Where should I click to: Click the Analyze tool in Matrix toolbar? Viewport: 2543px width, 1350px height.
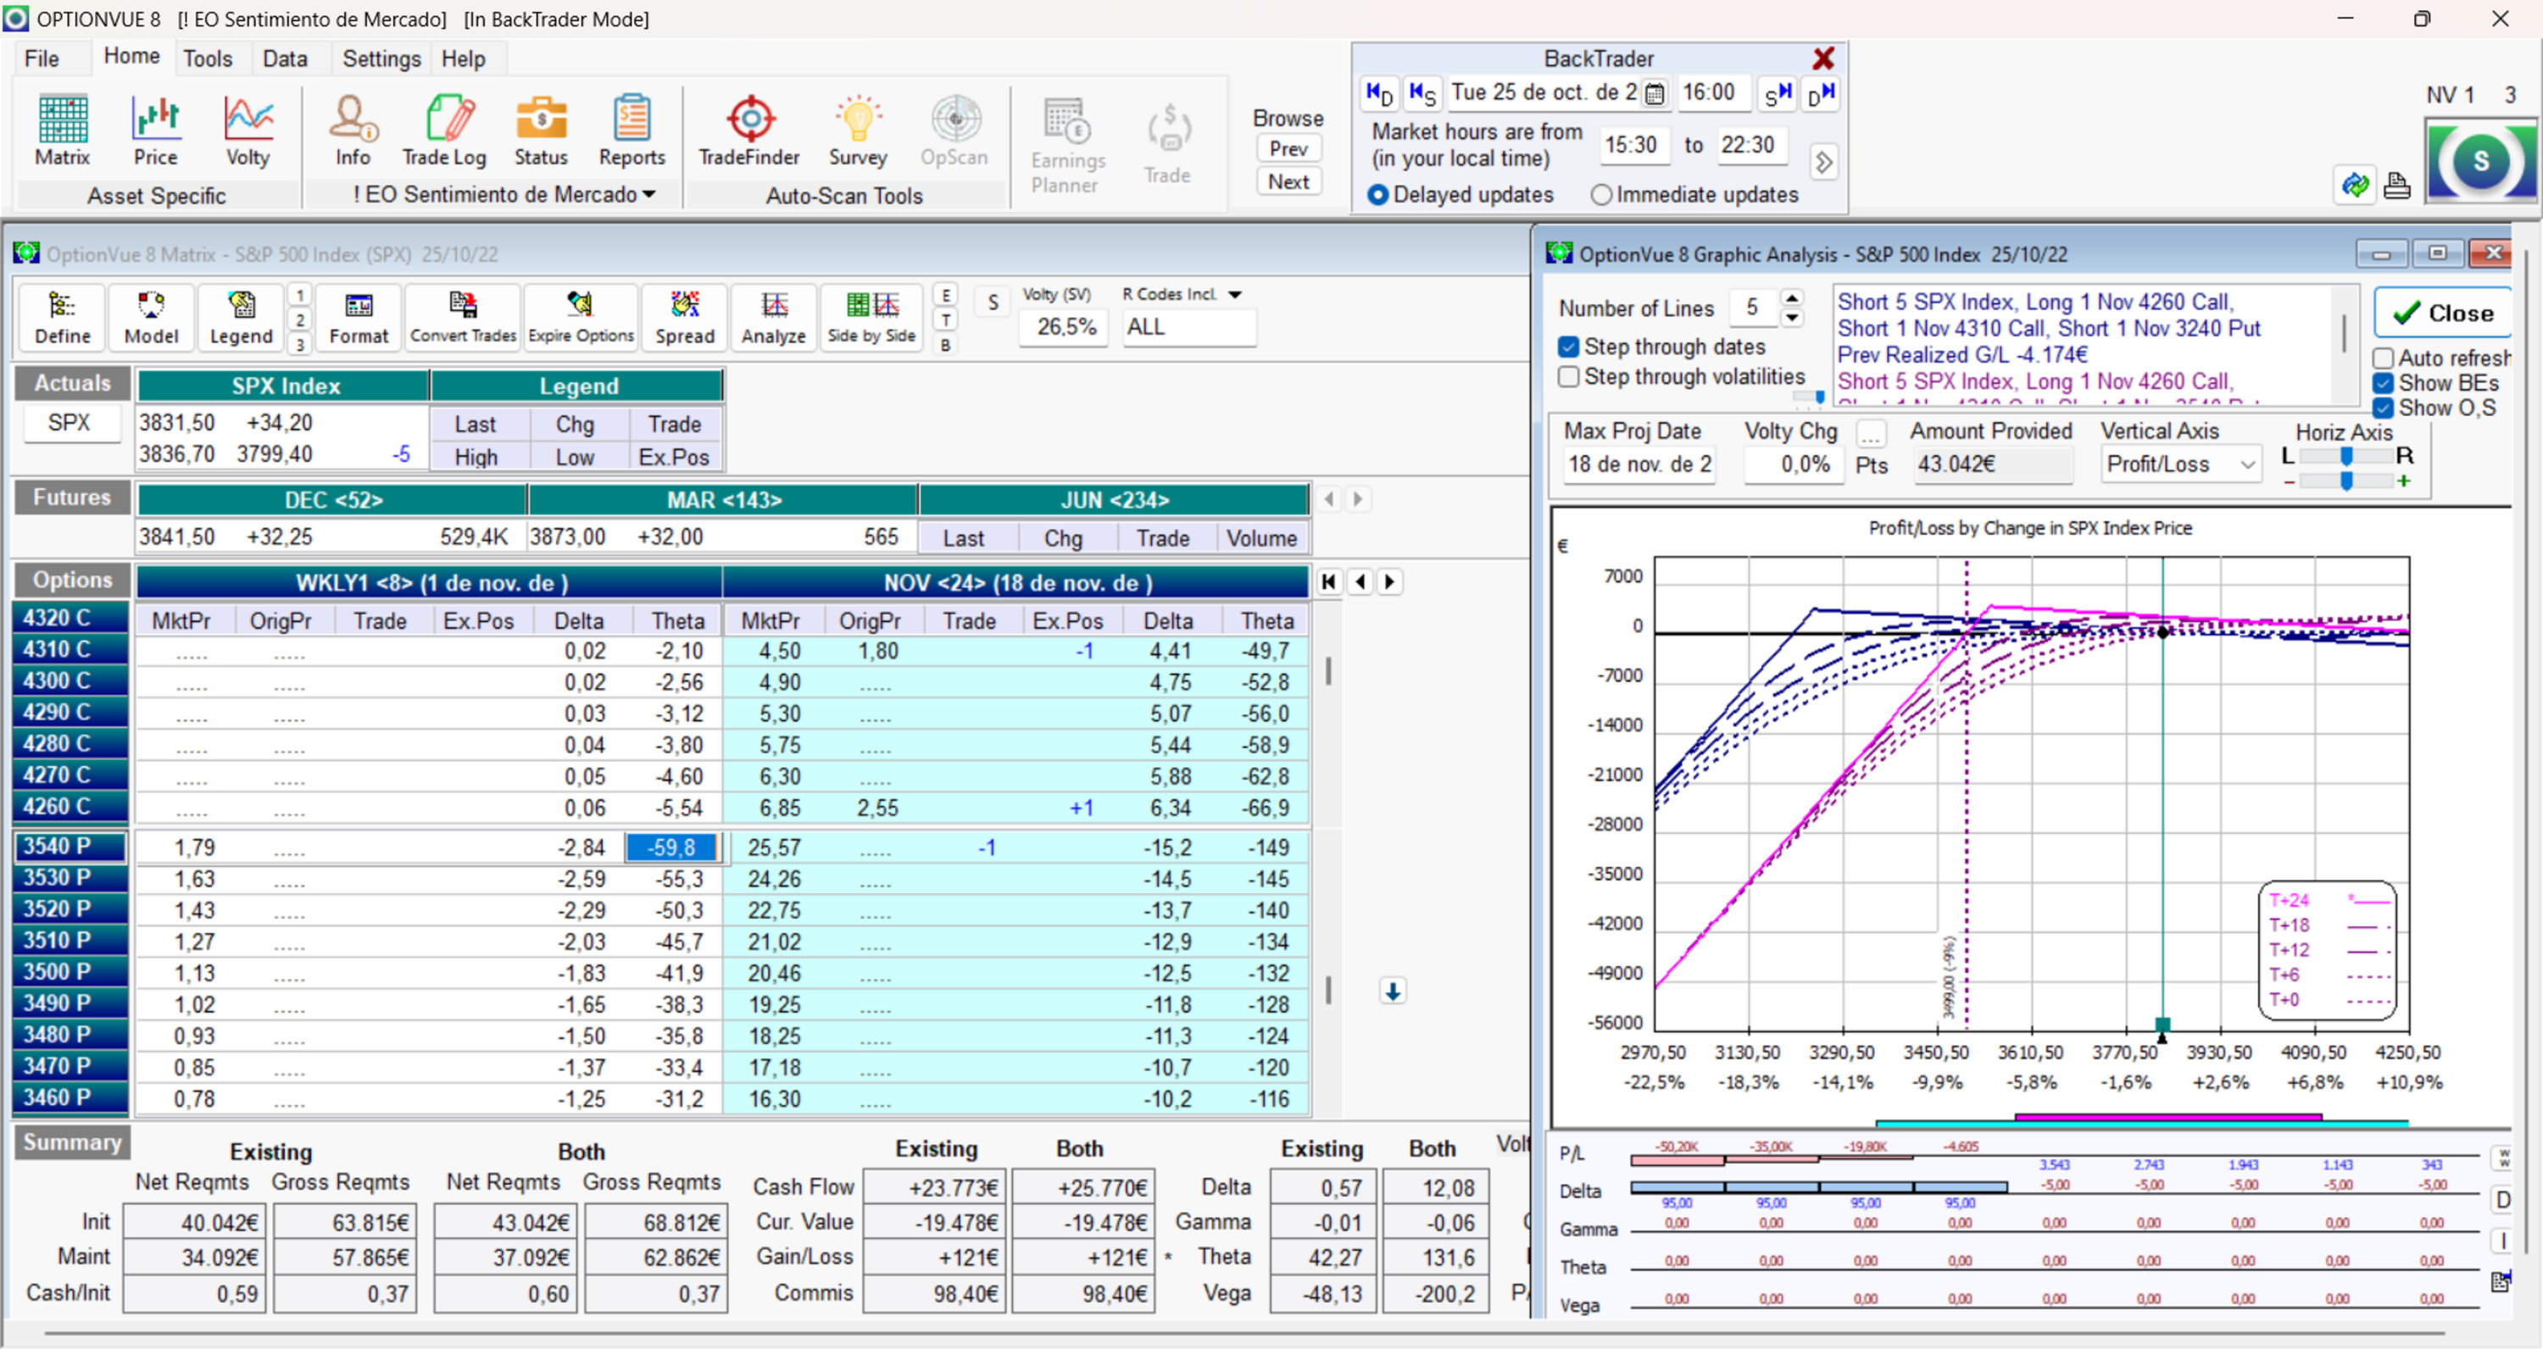coord(774,318)
